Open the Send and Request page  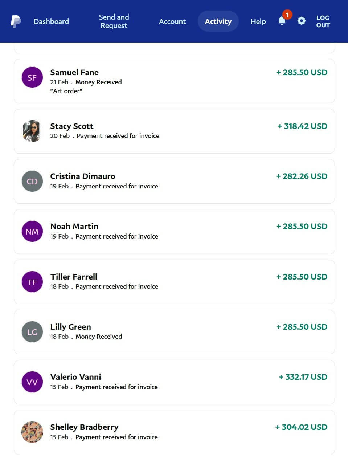pos(114,21)
